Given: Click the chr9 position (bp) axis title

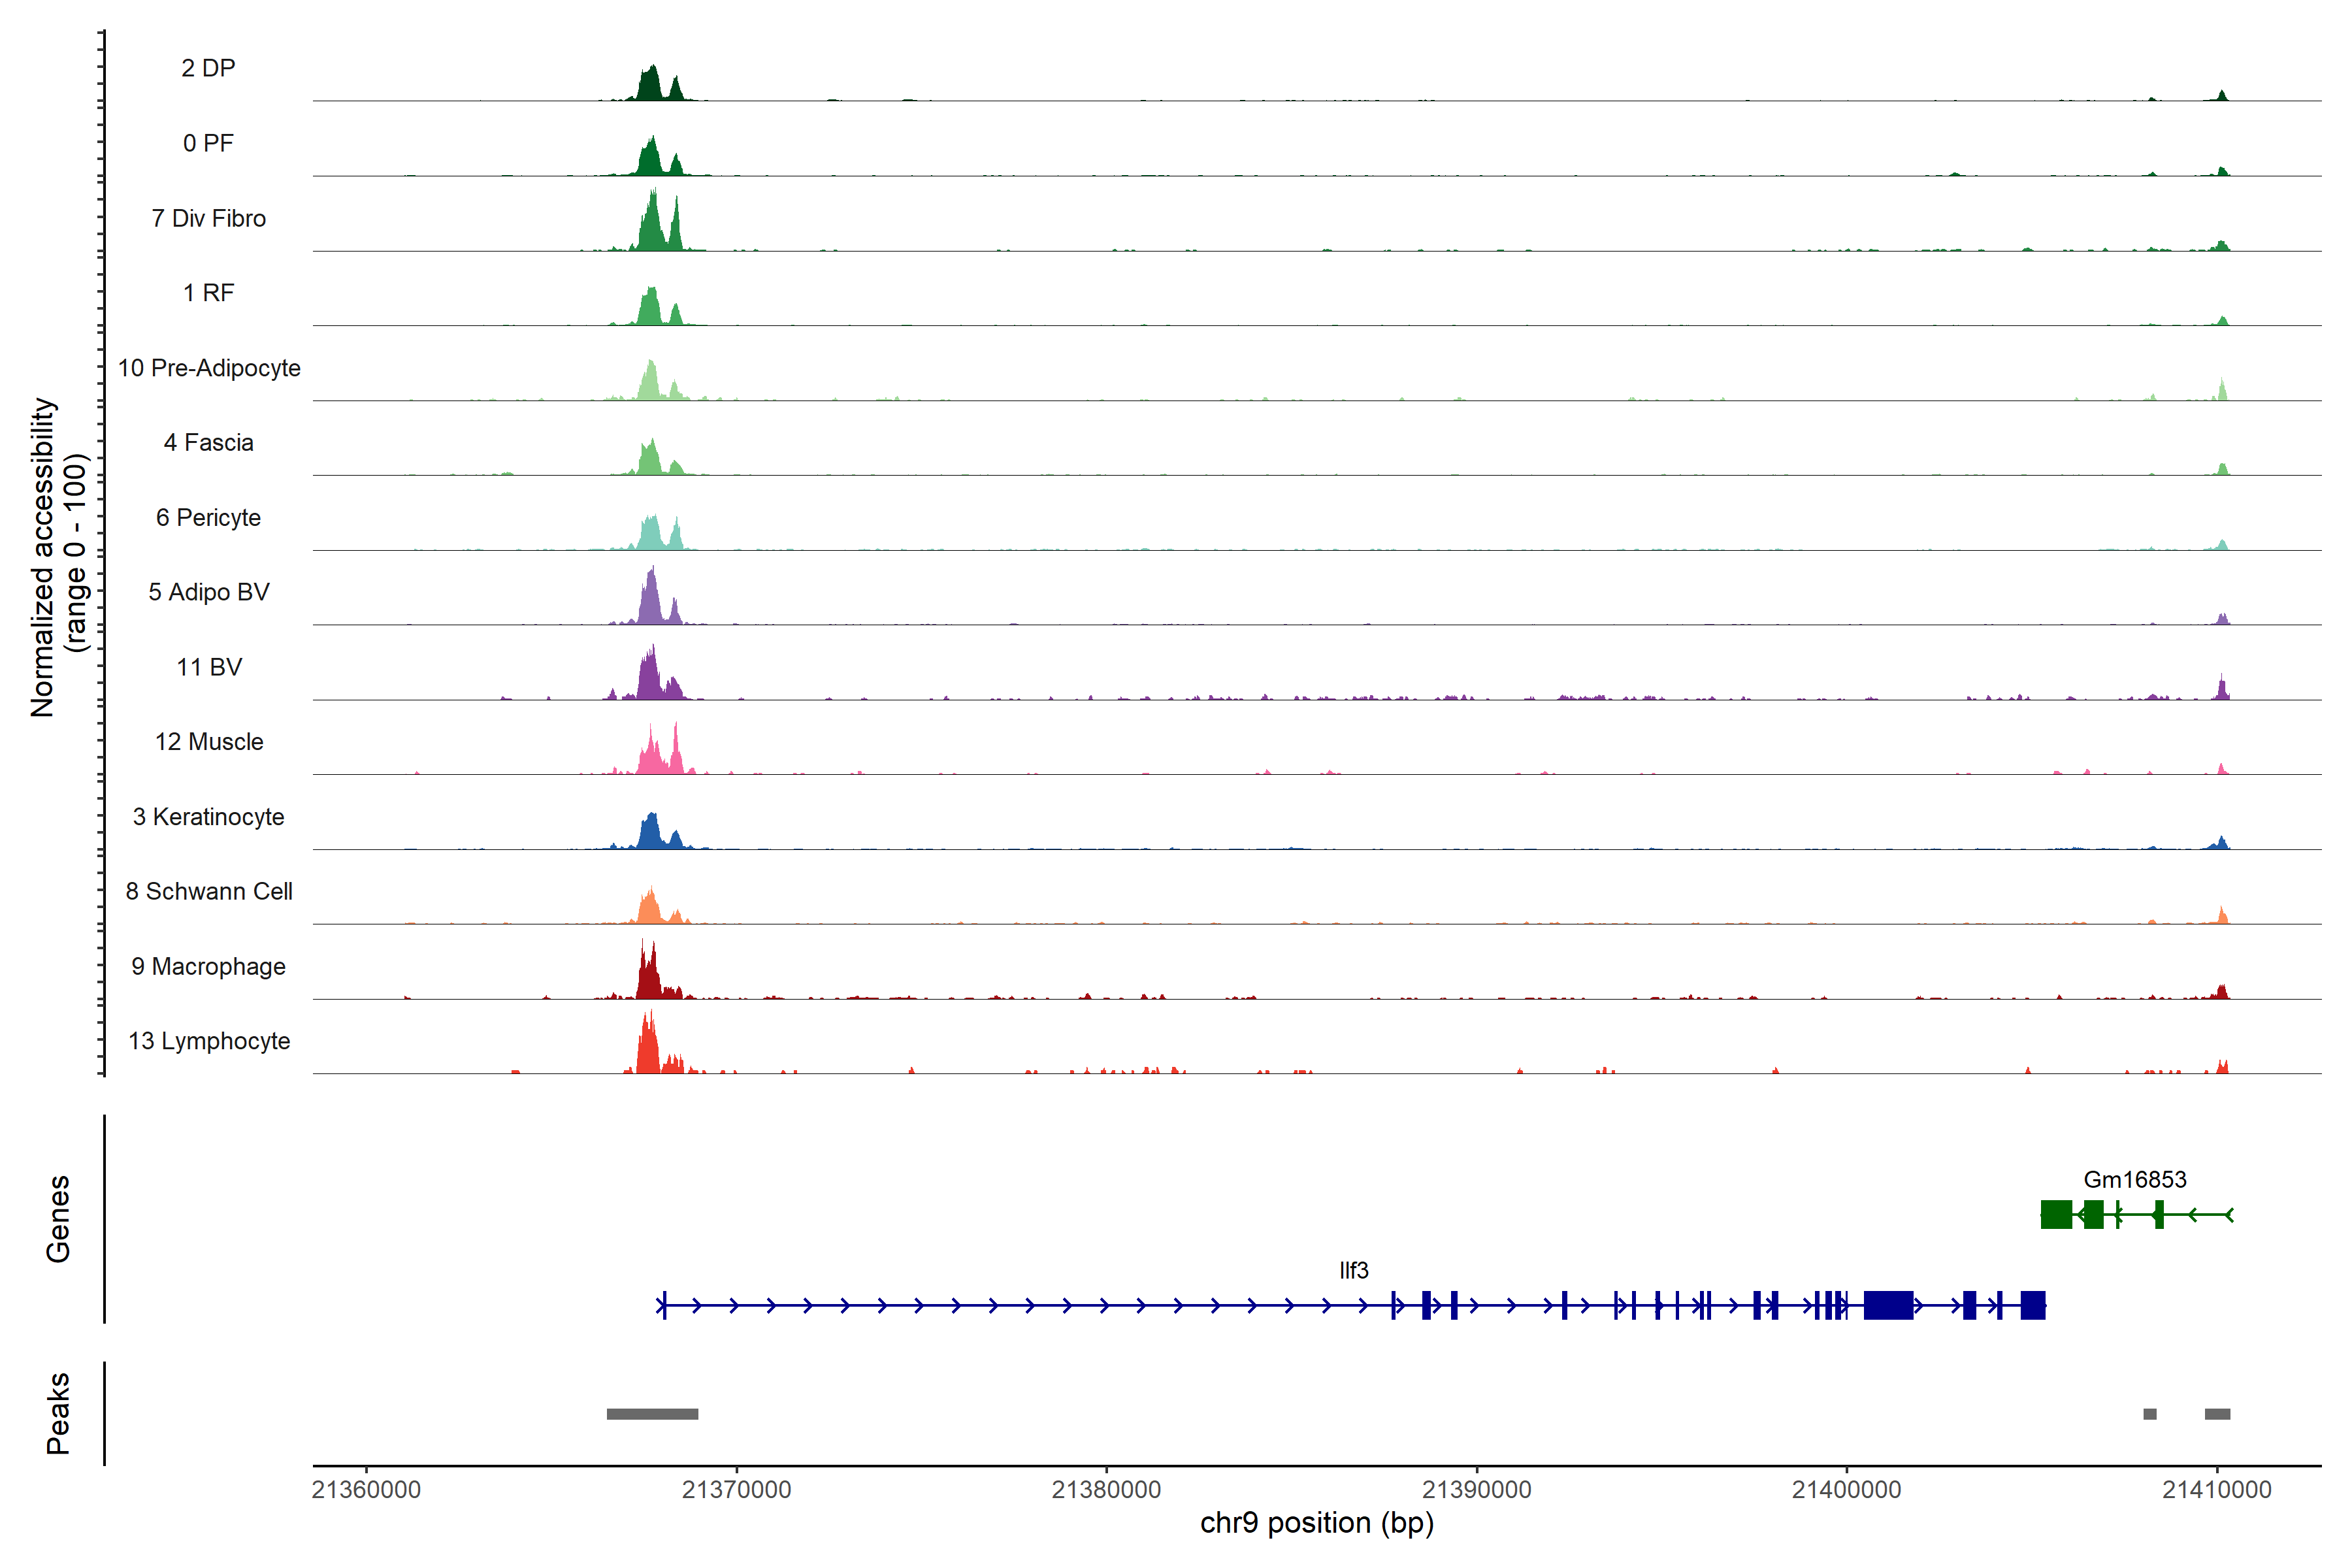Looking at the screenshot, I should coord(1316,1523).
